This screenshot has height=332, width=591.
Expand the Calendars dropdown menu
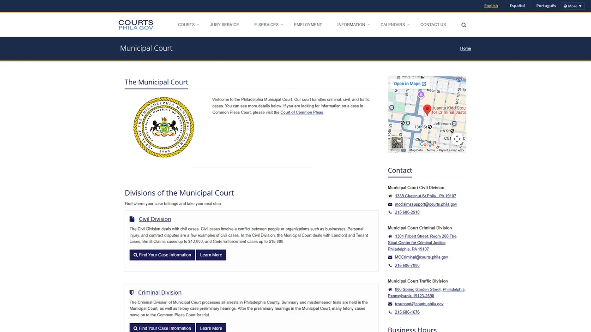click(395, 25)
